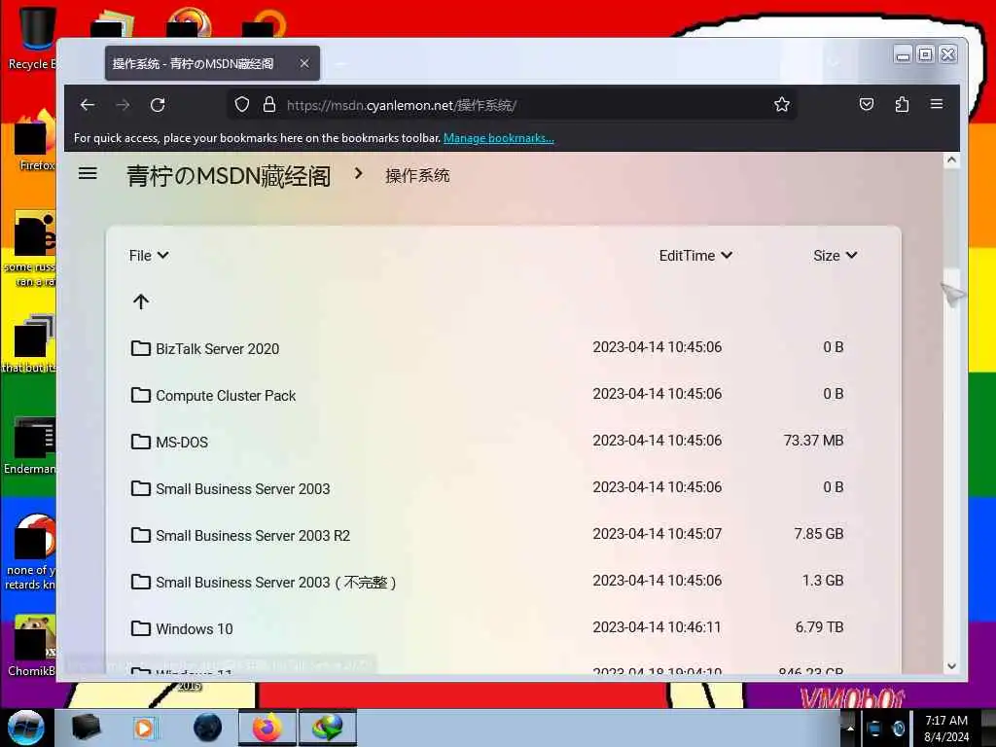The image size is (996, 747).
Task: Click the 73.37 MB size value
Action: coord(814,441)
